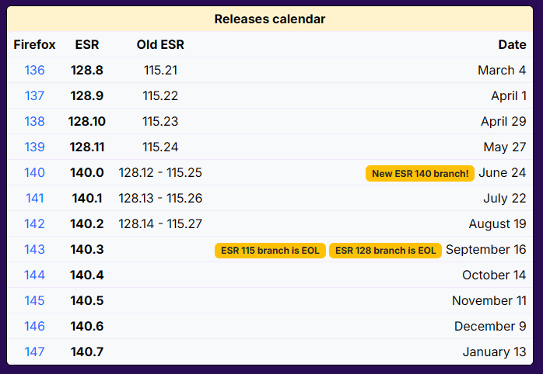Open the Firefox 144 link
This screenshot has height=374, width=543.
34,275
